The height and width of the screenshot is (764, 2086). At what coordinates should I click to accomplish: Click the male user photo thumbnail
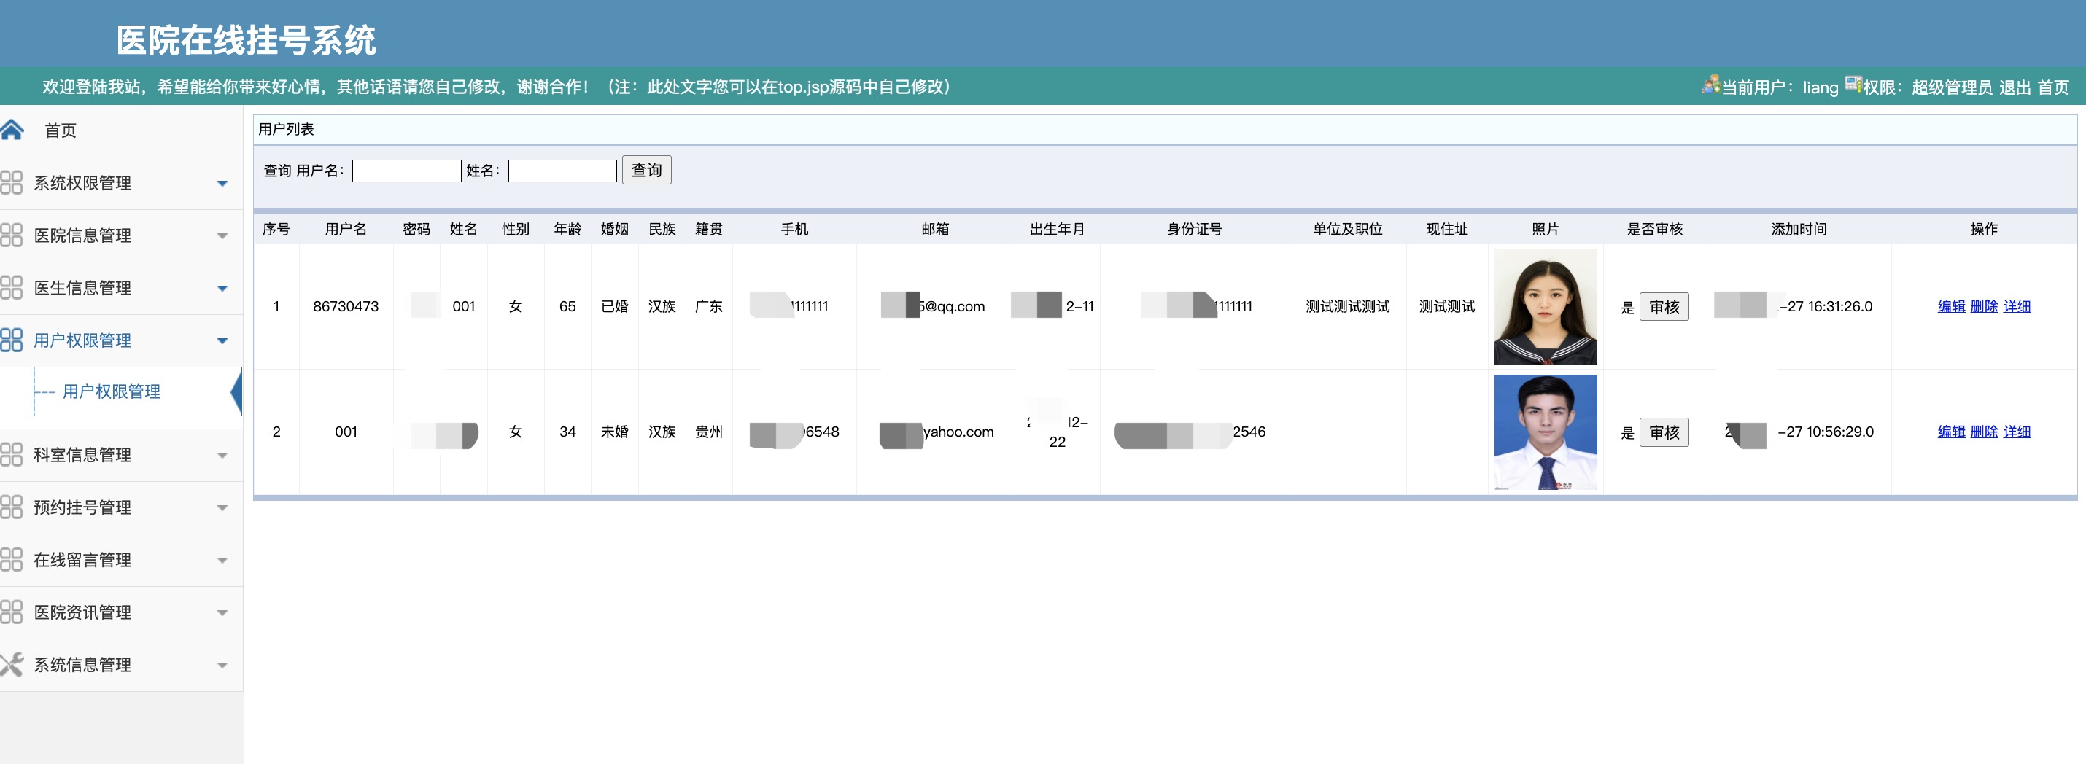coord(1545,432)
